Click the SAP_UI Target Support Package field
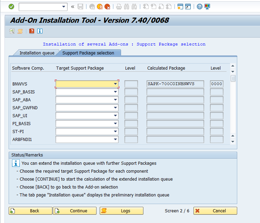 coord(84,115)
